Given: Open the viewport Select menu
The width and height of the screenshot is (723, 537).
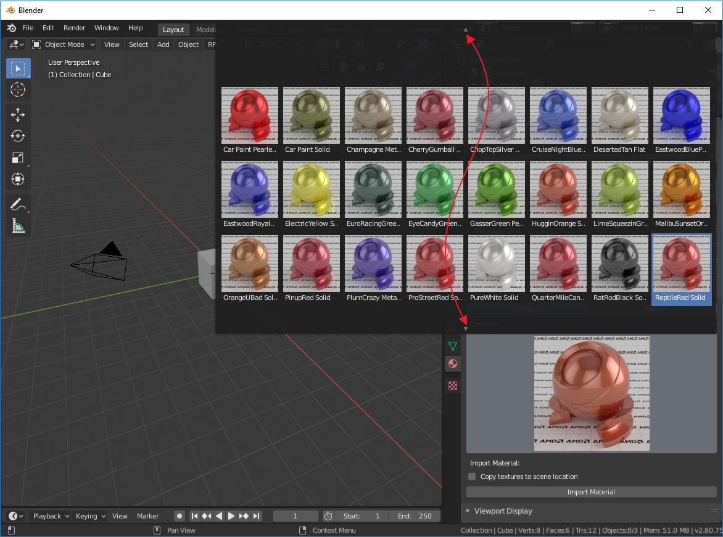Looking at the screenshot, I should coord(138,44).
